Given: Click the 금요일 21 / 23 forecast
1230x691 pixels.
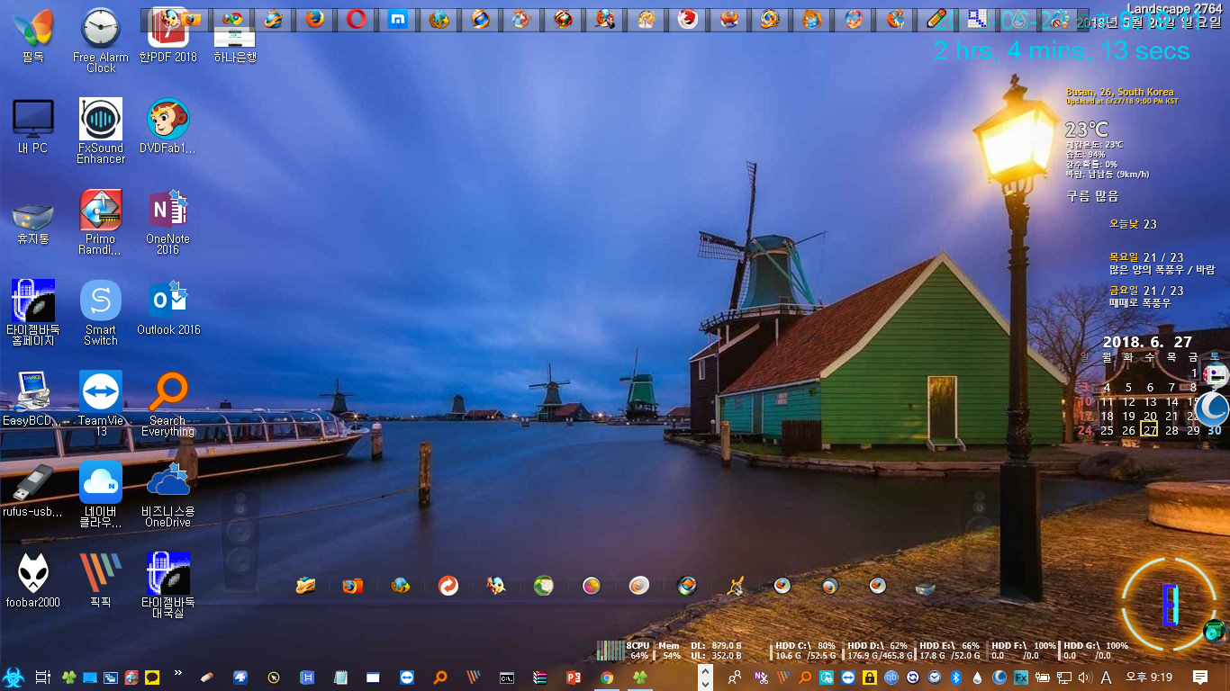Looking at the screenshot, I should (x=1146, y=291).
